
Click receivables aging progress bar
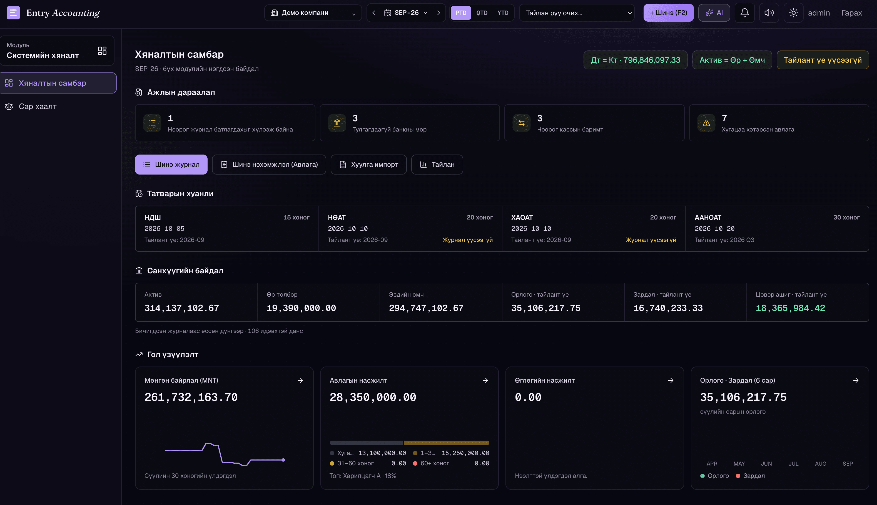coord(409,443)
